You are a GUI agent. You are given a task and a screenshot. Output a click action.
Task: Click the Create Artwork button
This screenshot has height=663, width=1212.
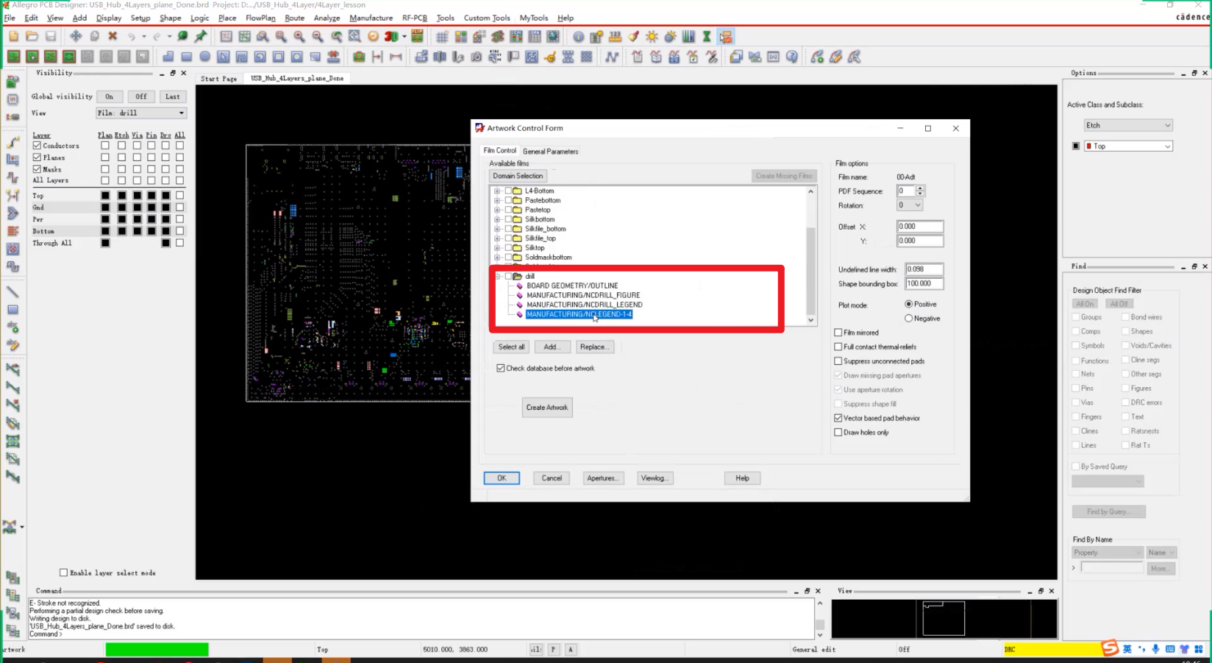(x=547, y=408)
